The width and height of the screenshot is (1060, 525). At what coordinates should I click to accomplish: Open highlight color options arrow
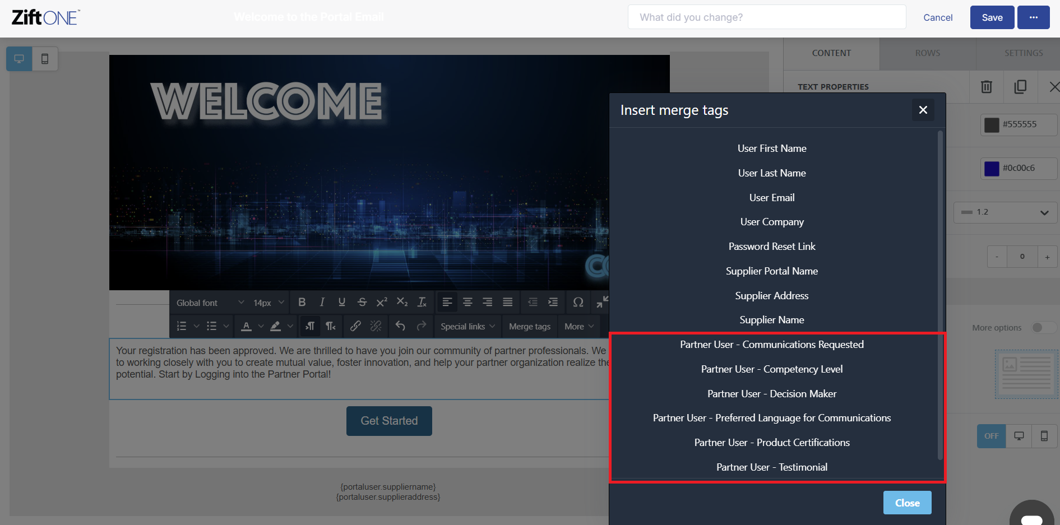[x=290, y=326]
